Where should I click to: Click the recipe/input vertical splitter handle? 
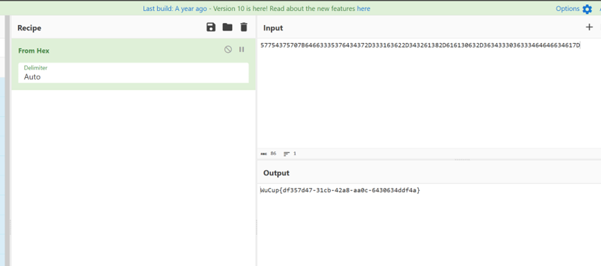[256, 227]
